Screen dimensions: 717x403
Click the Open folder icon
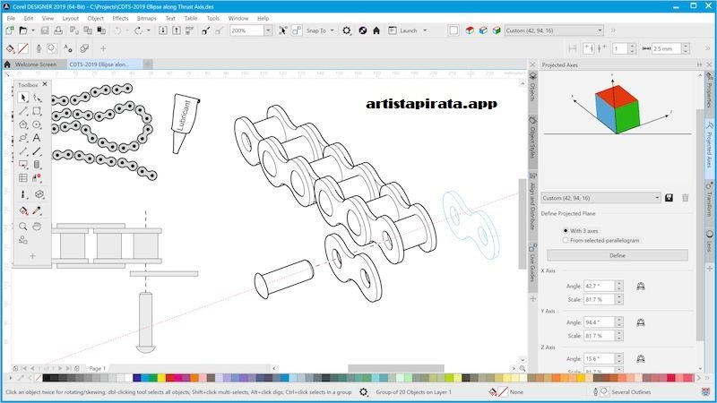pos(23,30)
